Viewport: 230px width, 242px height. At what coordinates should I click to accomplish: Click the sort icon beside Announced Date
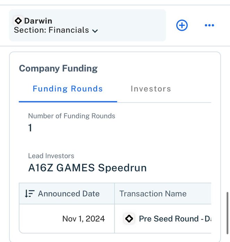(29, 194)
